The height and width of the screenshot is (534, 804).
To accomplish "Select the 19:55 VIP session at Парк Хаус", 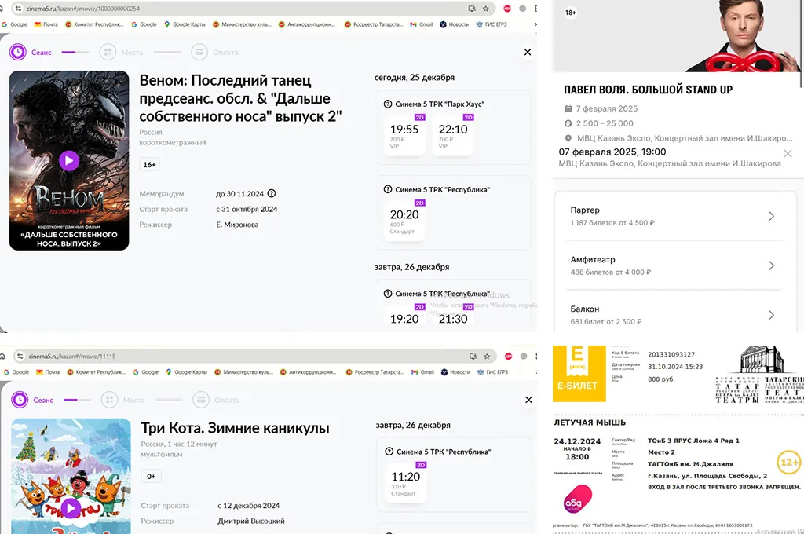I will coord(404,135).
